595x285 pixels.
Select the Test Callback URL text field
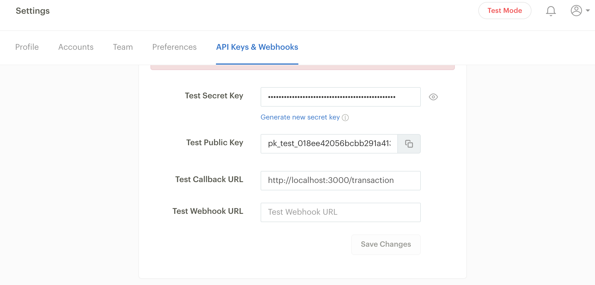coord(340,180)
